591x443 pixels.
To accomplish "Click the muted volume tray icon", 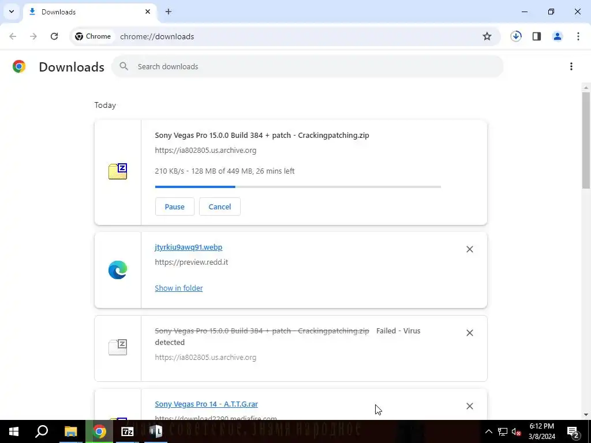I will (x=517, y=431).
